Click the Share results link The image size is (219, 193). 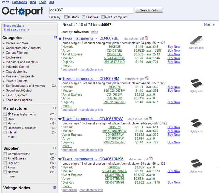[x=14, y=26]
